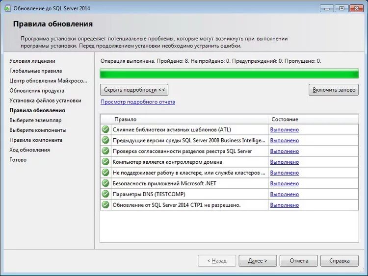The height and width of the screenshot is (276, 368).
Task: Maximize the SQL Server 2014 setup window
Action: (342, 8)
